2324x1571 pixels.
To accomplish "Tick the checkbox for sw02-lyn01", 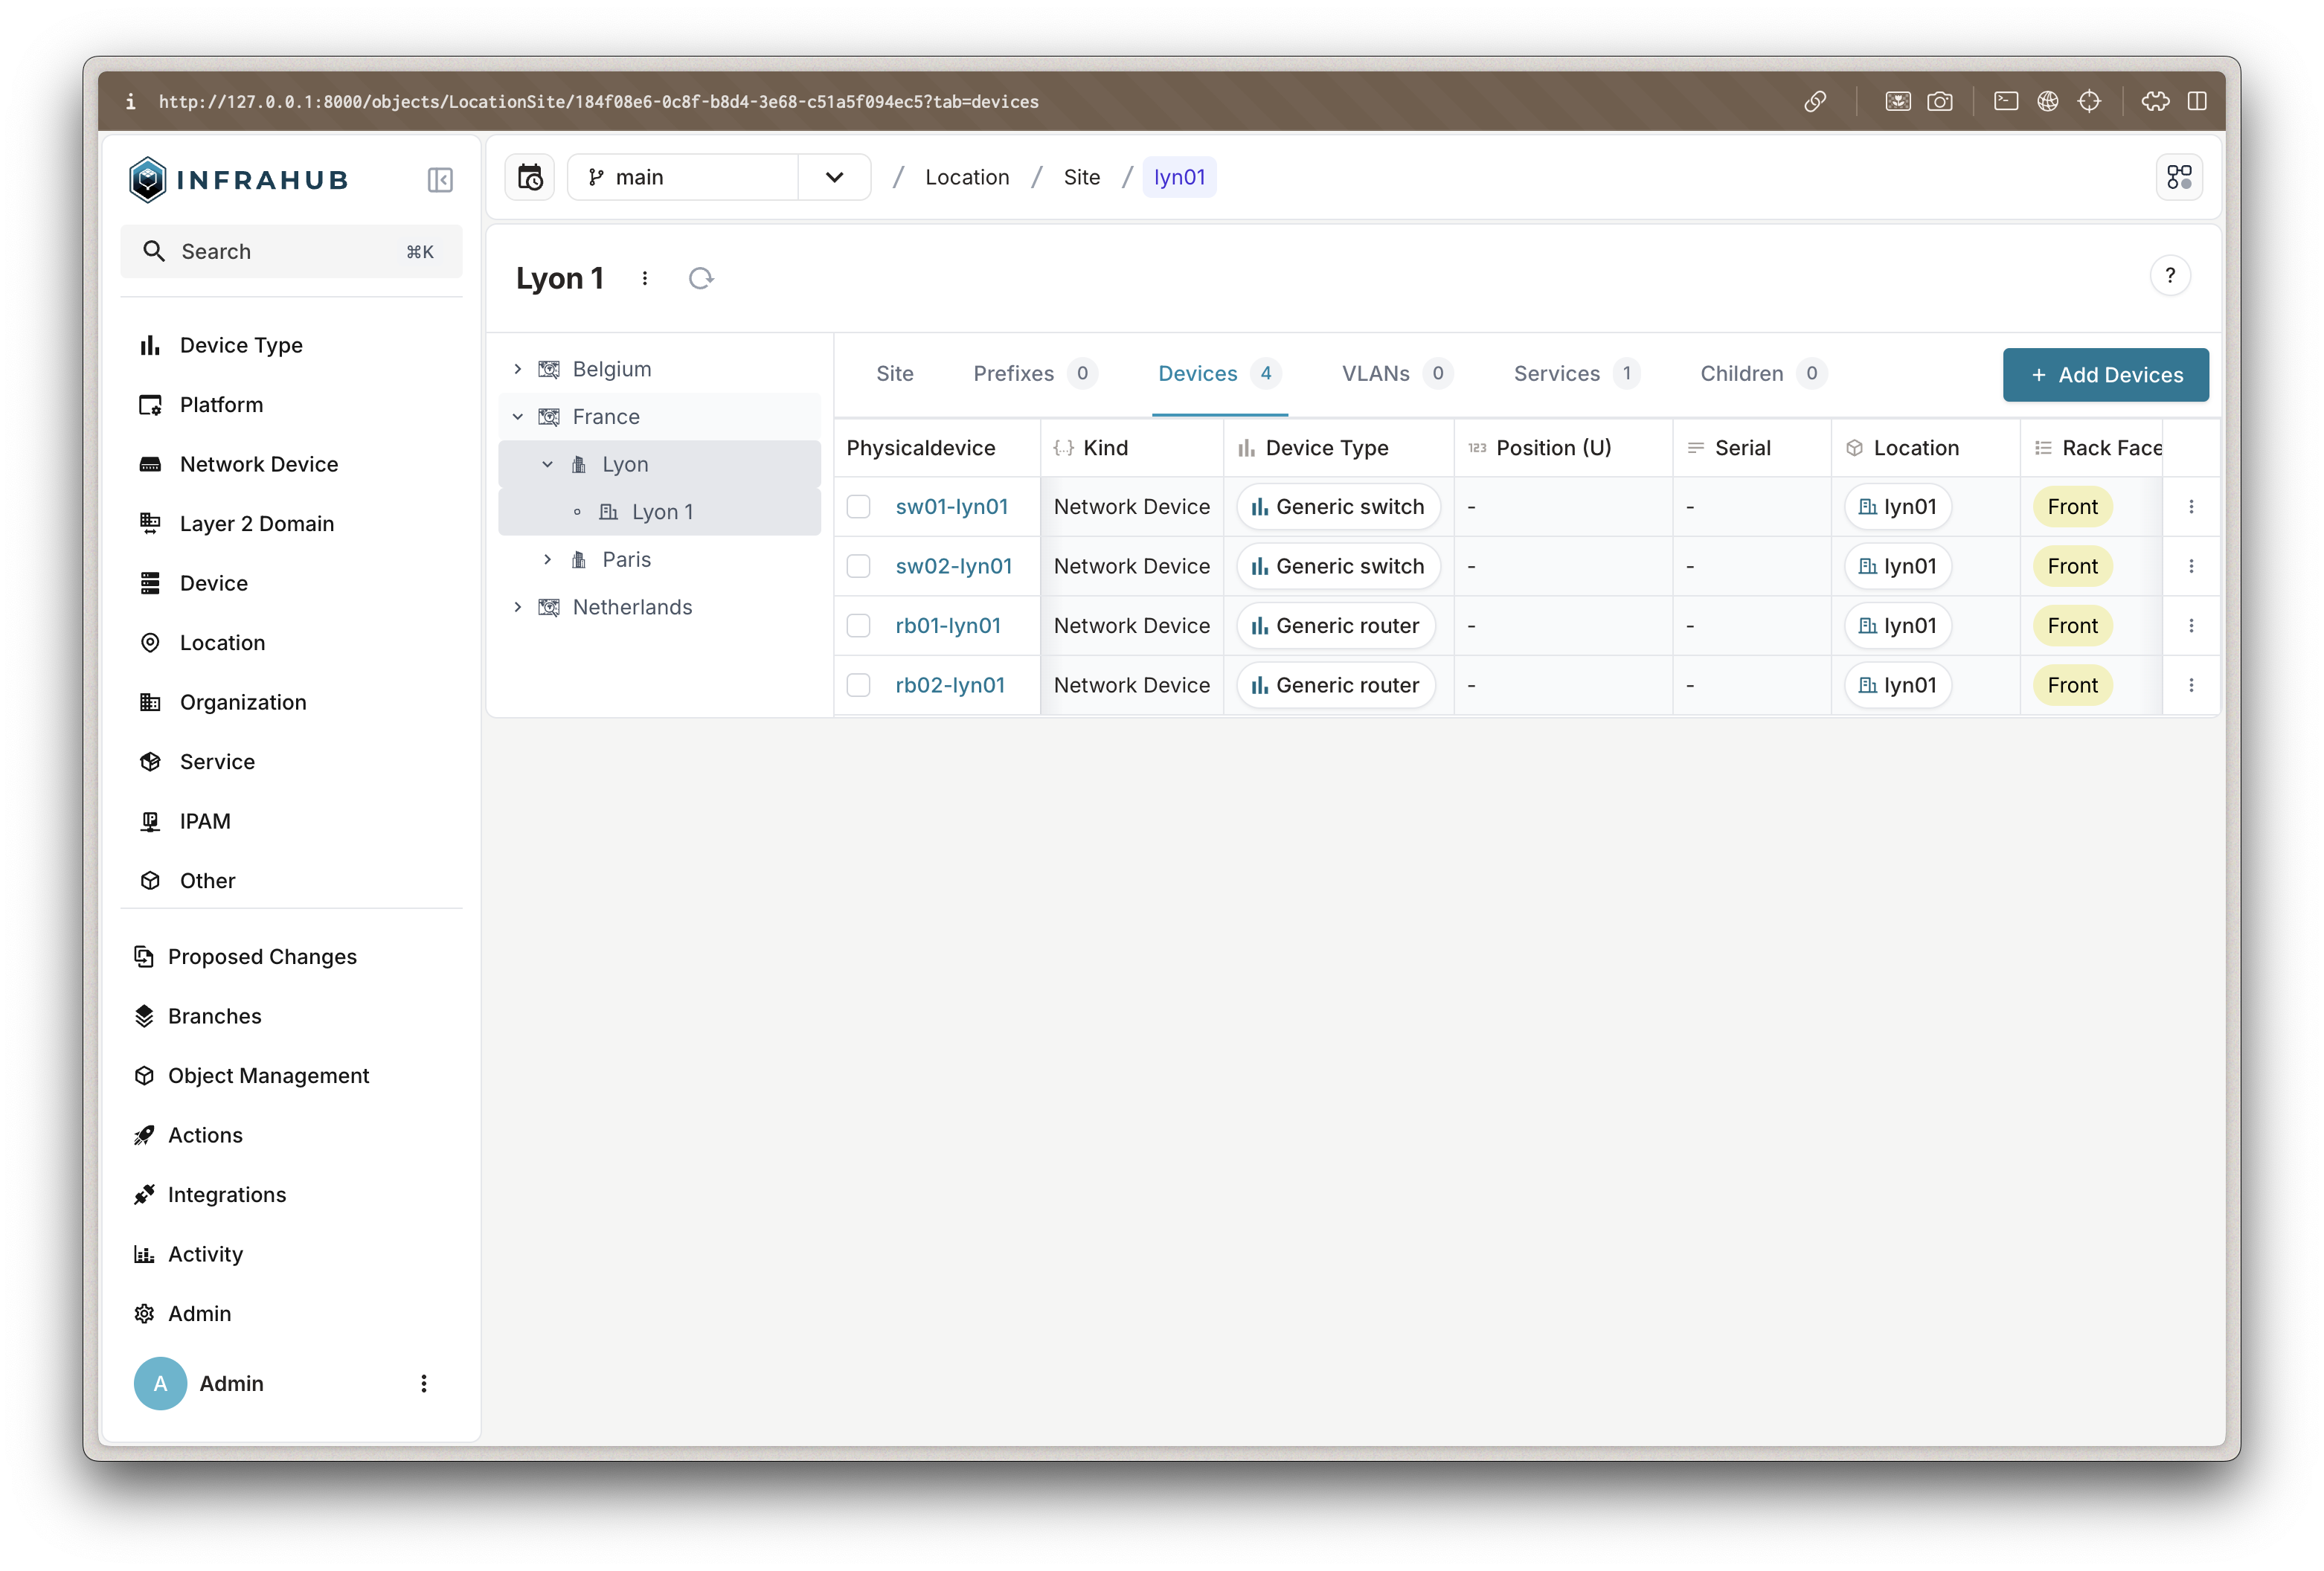I will pos(859,566).
